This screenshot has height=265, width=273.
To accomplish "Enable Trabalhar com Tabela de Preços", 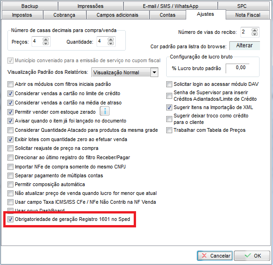I will click(x=169, y=130).
